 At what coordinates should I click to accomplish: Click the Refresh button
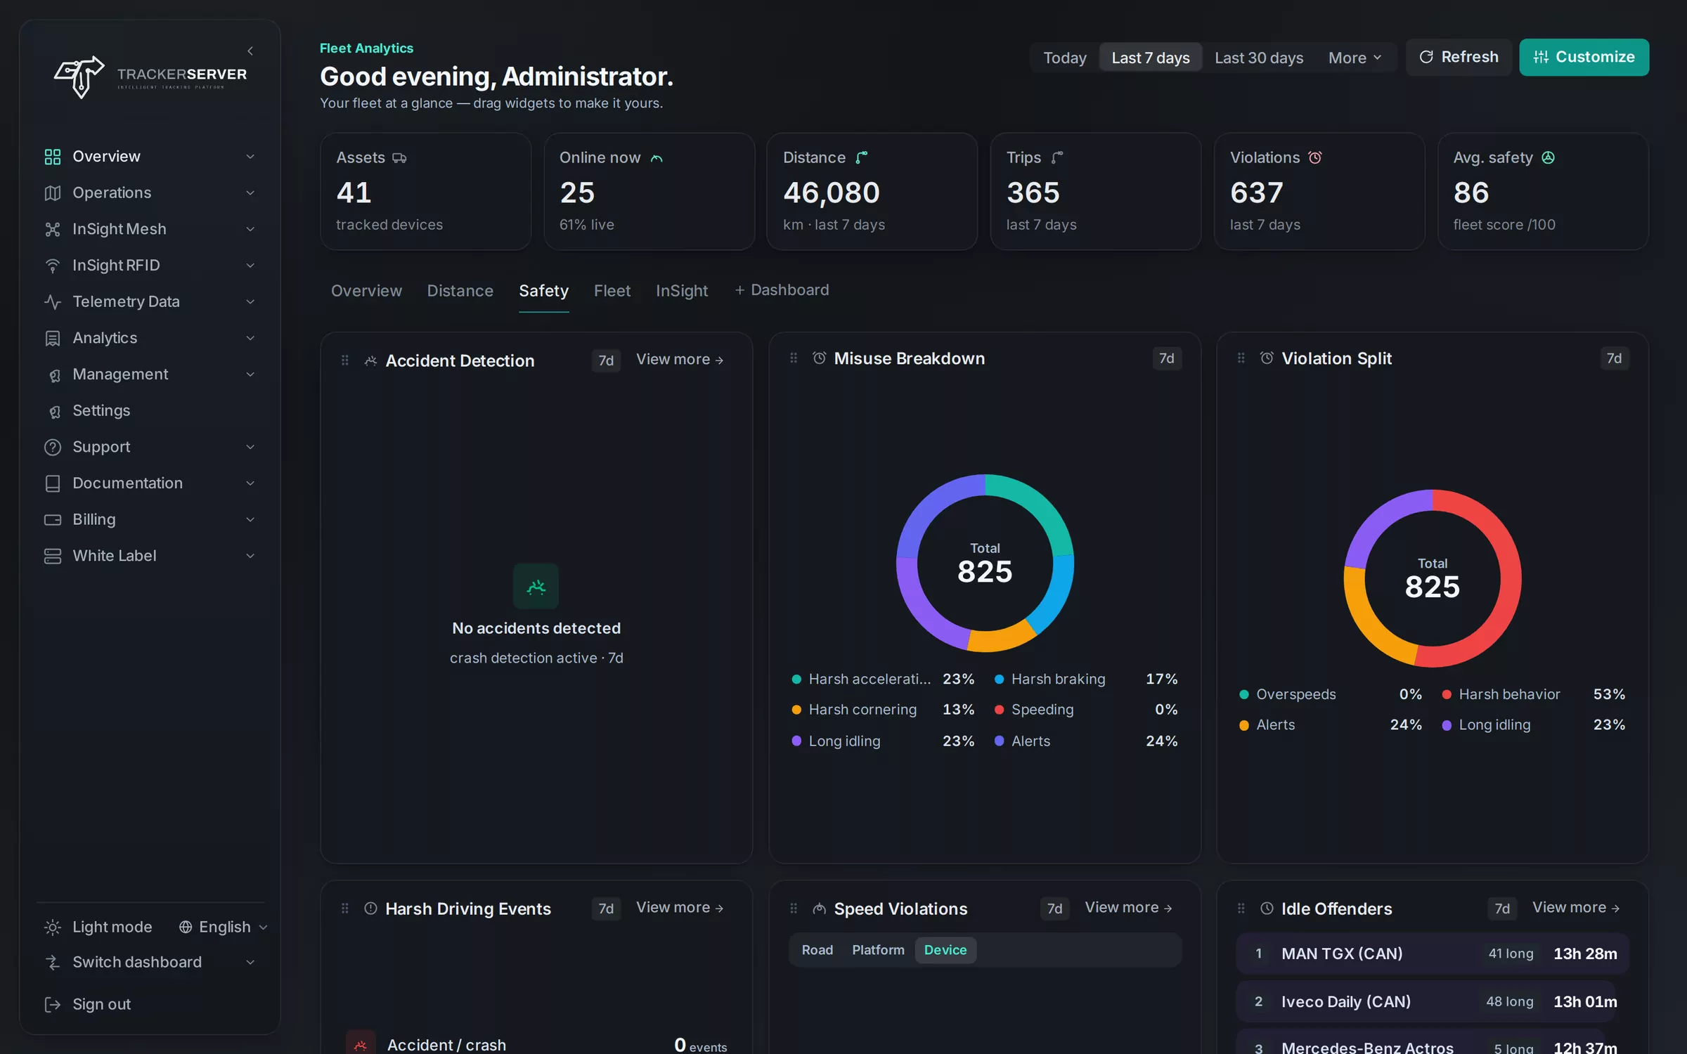(1459, 57)
